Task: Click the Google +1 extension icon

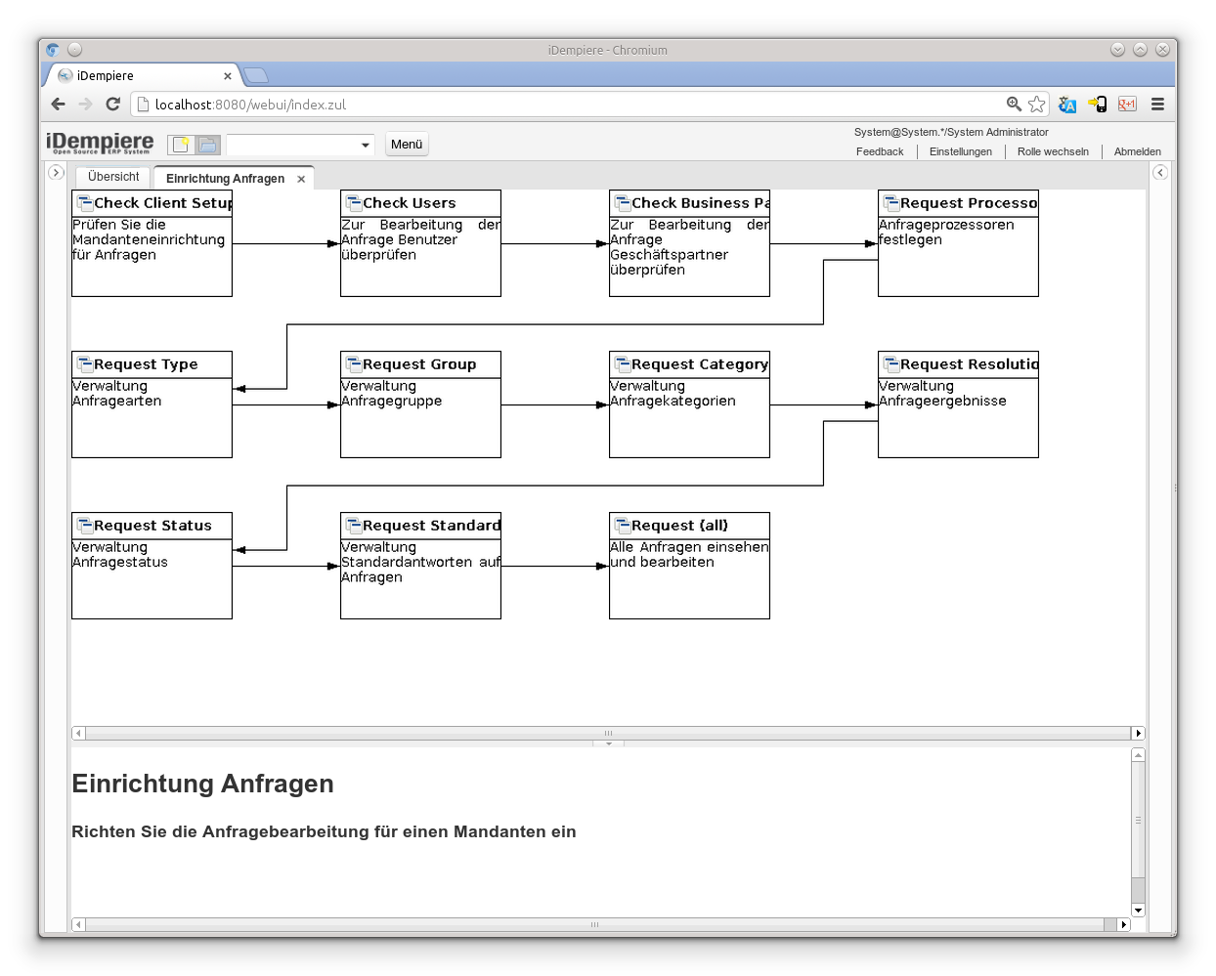Action: [1127, 104]
